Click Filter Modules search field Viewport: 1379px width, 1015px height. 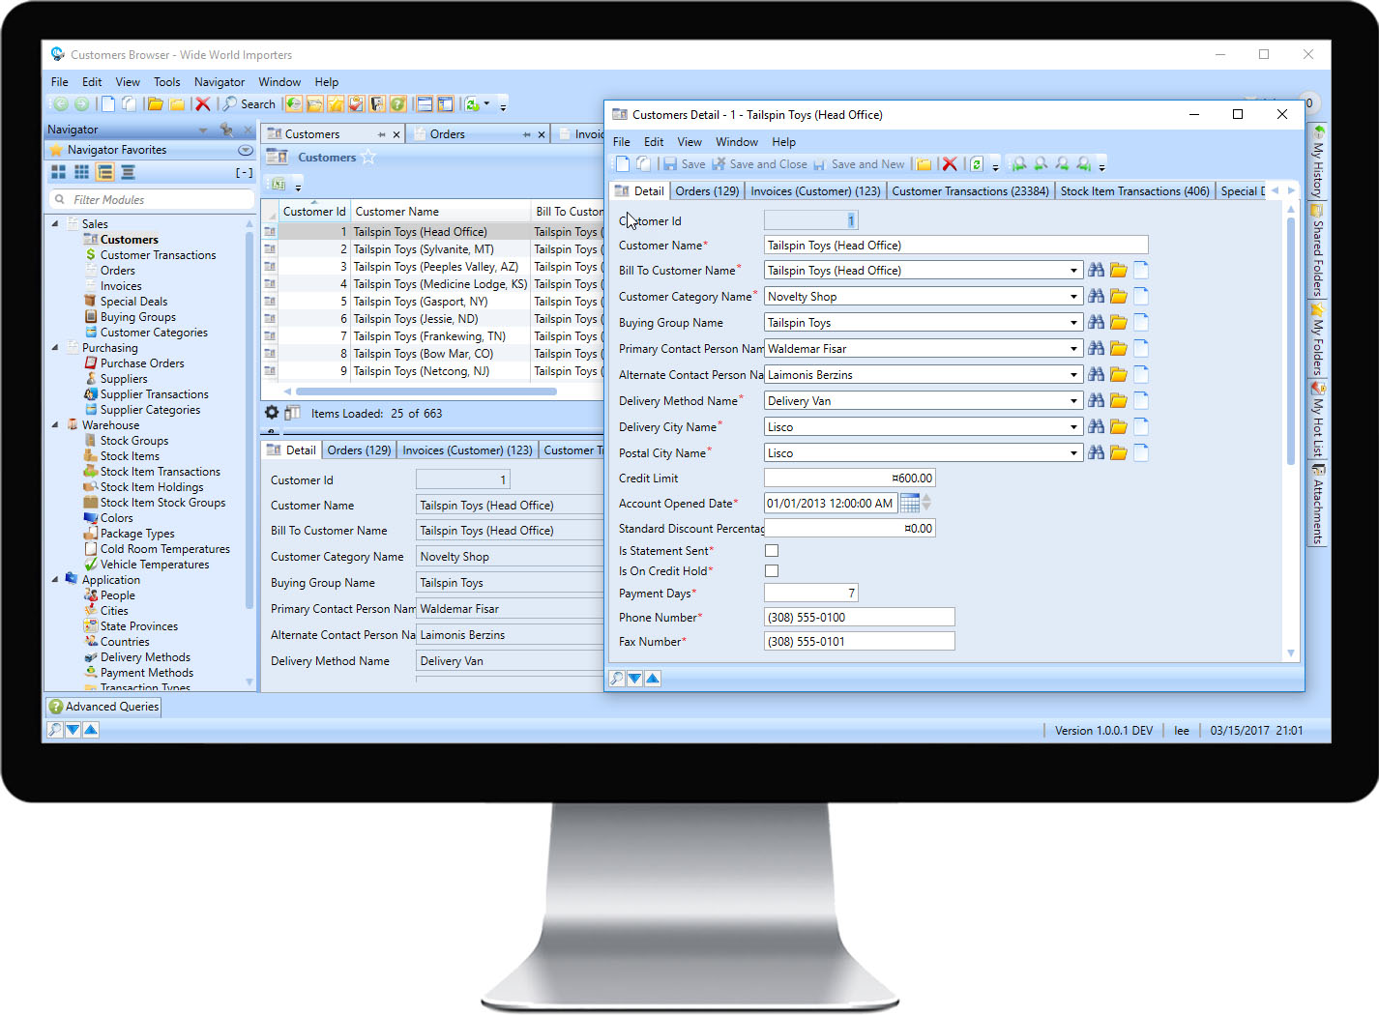tap(152, 199)
